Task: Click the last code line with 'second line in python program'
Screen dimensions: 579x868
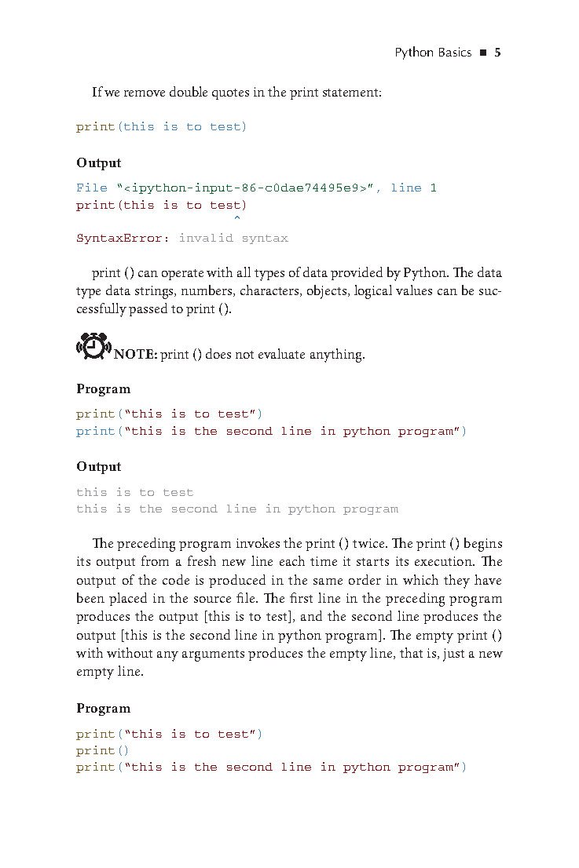Action: (272, 768)
